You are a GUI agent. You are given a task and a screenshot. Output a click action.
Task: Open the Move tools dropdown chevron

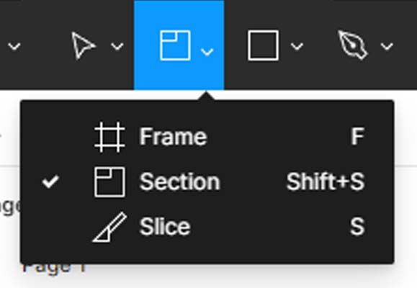click(x=117, y=46)
